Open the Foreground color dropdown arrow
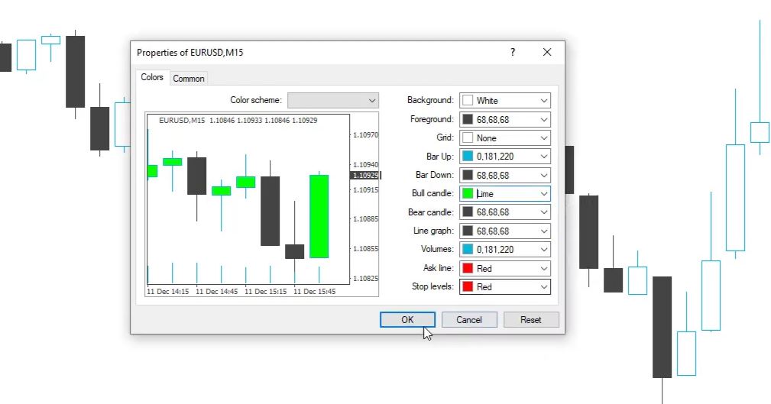This screenshot has width=771, height=404. point(543,119)
